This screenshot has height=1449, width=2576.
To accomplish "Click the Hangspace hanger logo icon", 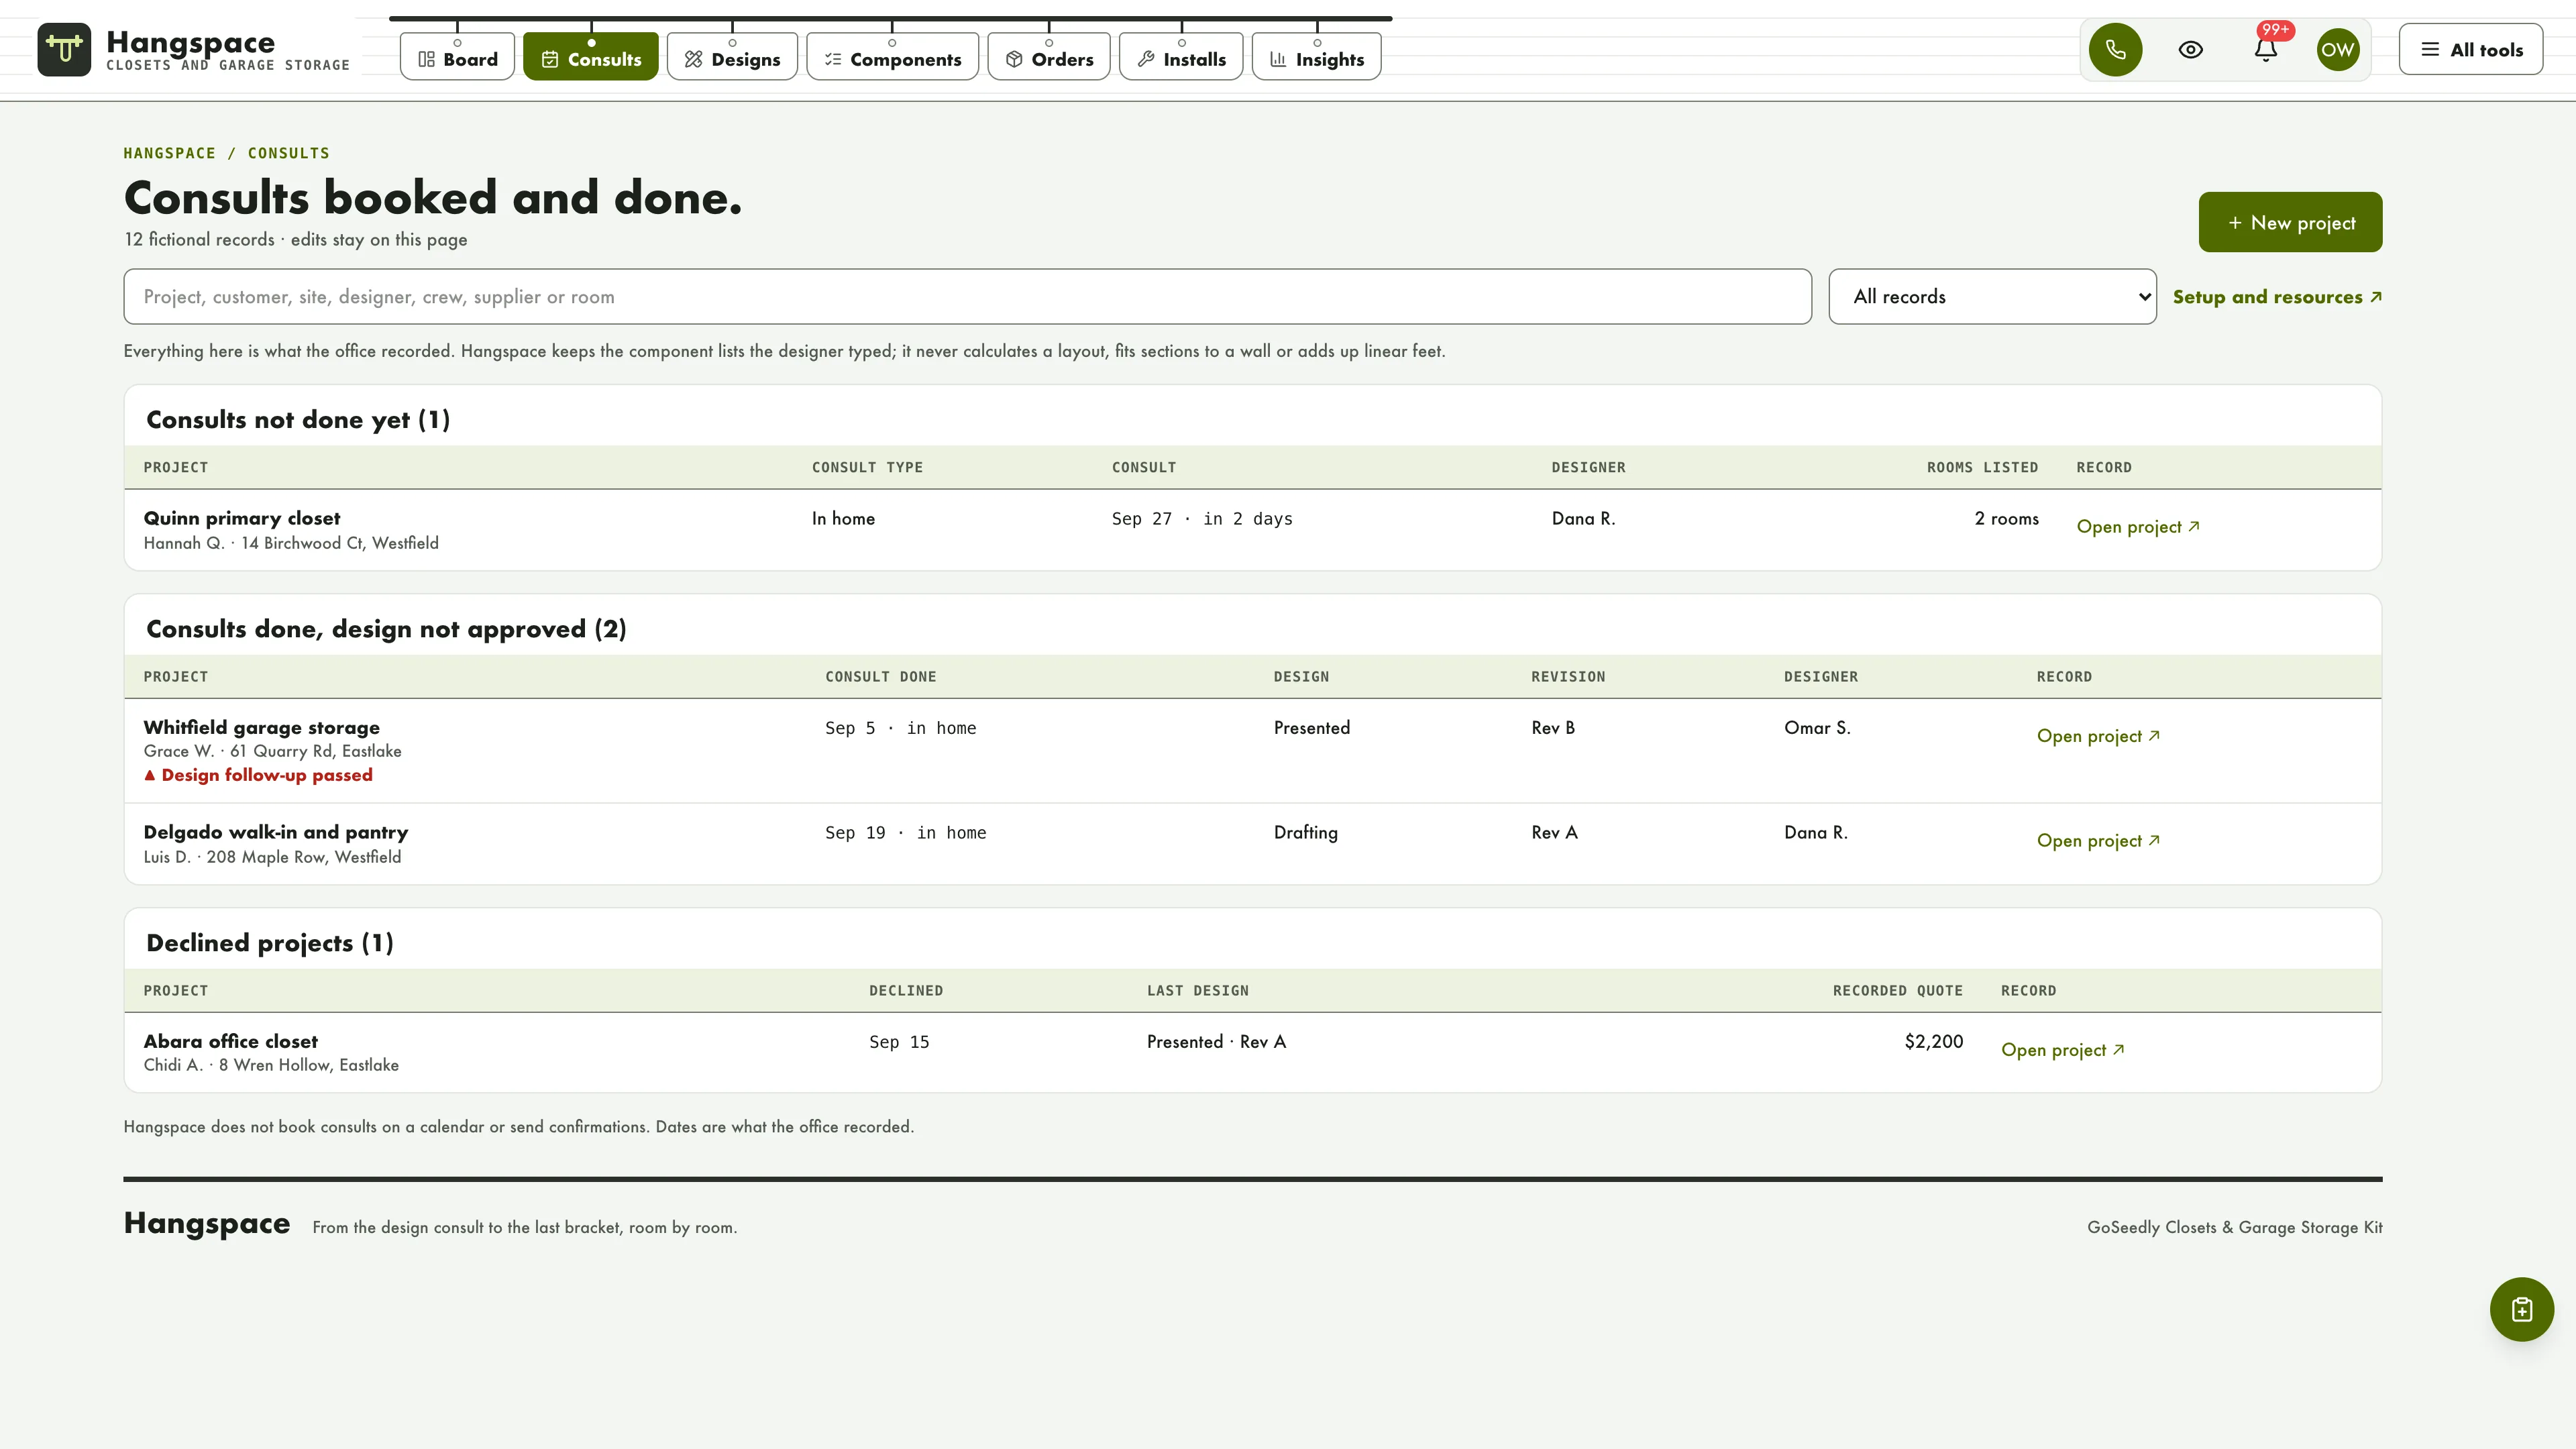I will [x=64, y=49].
